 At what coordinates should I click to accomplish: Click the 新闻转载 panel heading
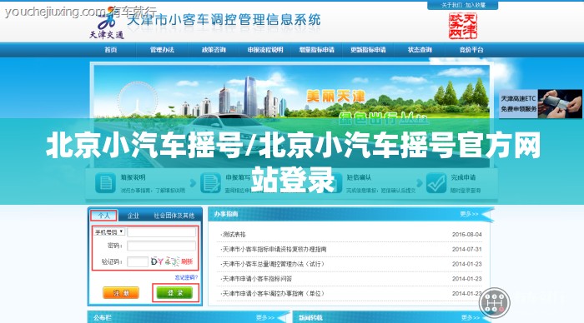(310, 318)
